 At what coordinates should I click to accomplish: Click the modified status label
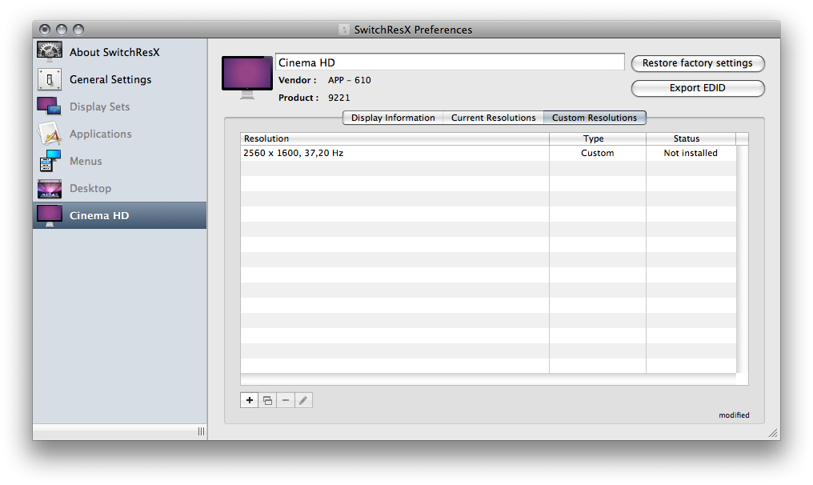pos(734,415)
